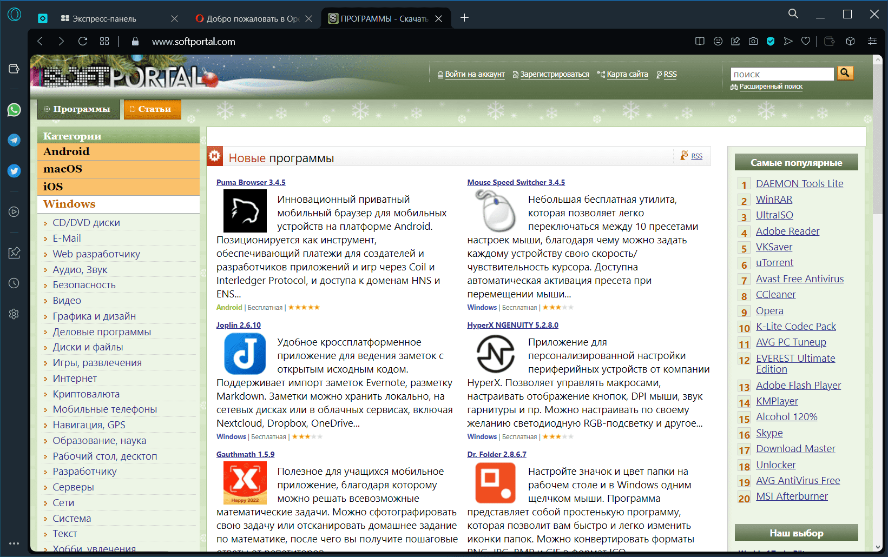
Task: Open the Система category
Action: pos(71,518)
